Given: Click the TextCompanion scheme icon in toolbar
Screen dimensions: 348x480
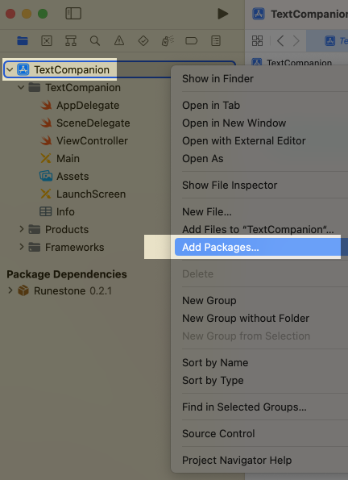Looking at the screenshot, I should [x=259, y=14].
